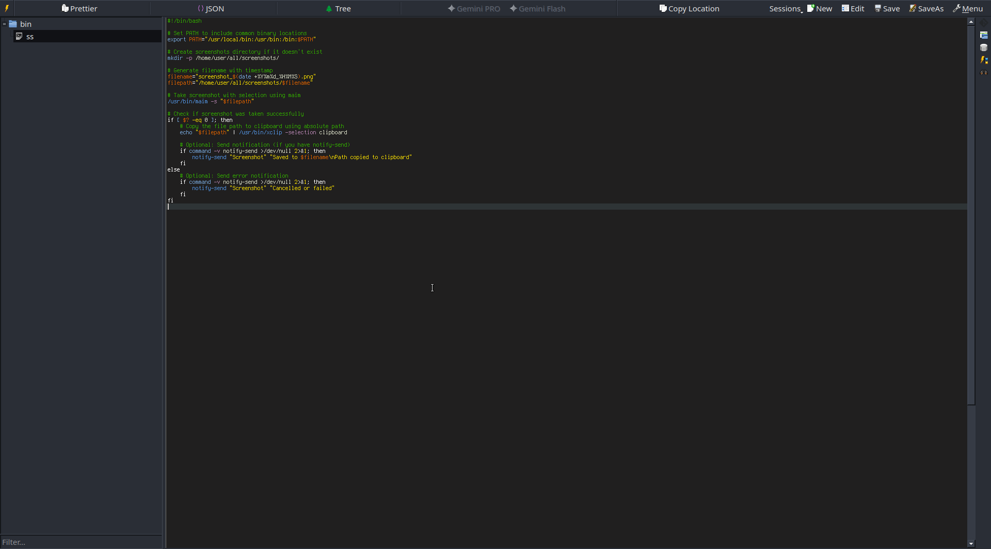Open the lightning structure panel icon
Screen dimensions: 991x549
tap(984, 60)
